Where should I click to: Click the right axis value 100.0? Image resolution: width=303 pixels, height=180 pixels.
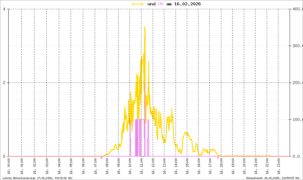296,119
